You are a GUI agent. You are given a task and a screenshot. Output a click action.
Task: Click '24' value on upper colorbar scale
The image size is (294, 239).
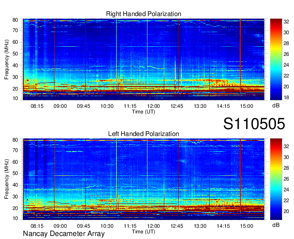click(286, 65)
